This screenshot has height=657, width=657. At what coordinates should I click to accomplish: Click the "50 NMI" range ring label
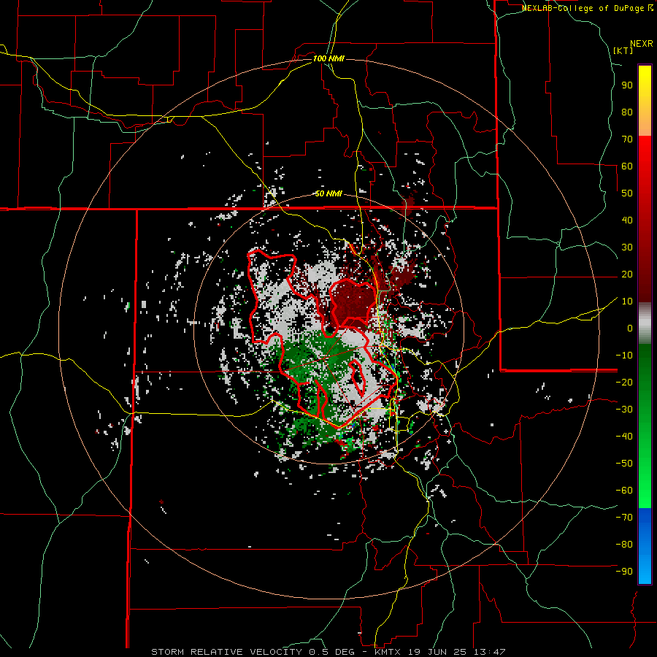coord(328,193)
